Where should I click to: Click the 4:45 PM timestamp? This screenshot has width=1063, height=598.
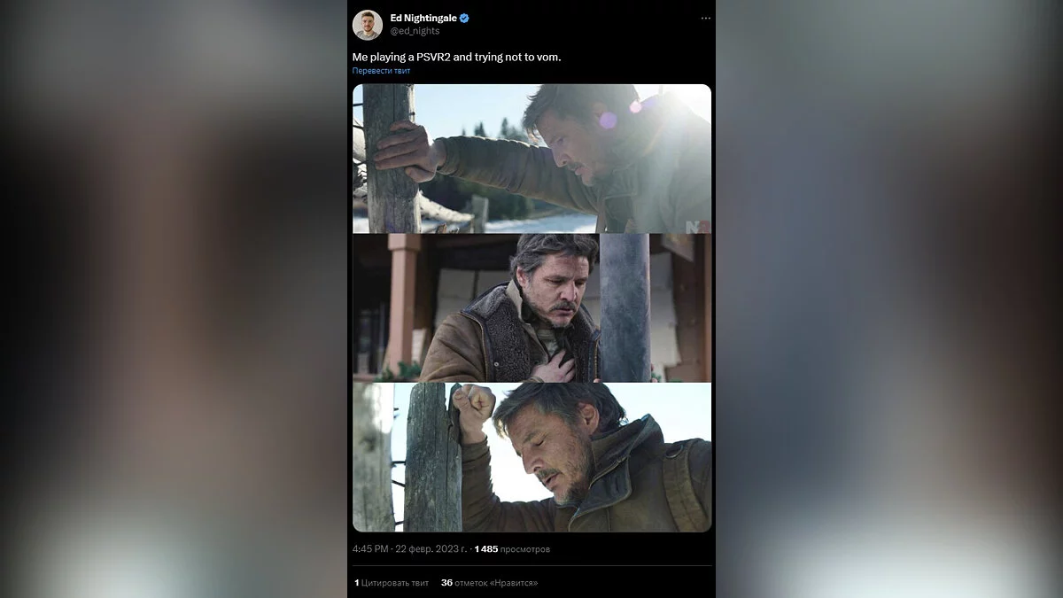tap(369, 549)
